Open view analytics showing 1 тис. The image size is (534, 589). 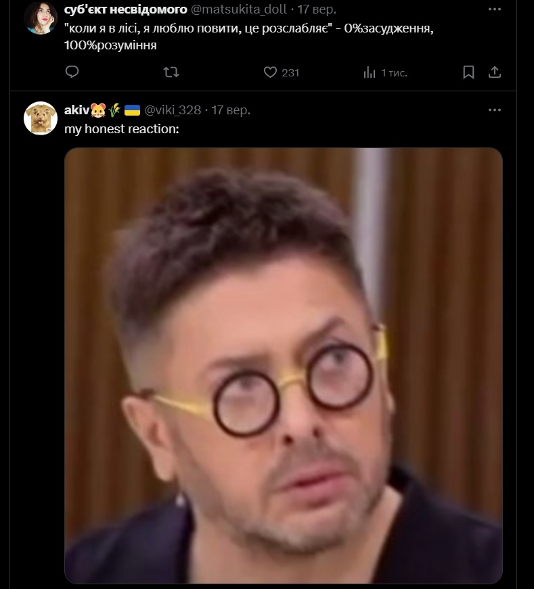pos(370,72)
